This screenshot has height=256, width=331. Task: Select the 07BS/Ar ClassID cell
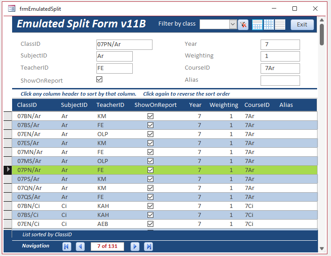(x=28, y=125)
